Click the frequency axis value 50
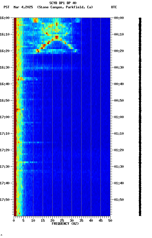 click(110, 221)
